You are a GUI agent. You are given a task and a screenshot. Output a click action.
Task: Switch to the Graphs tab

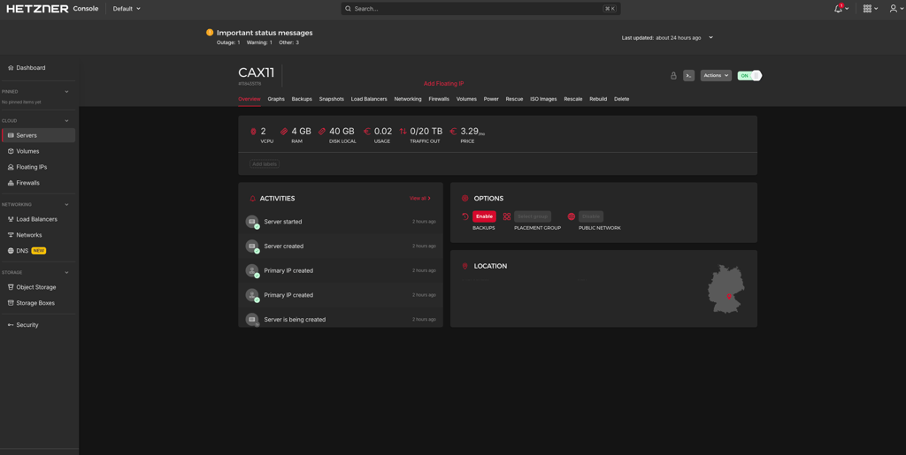(276, 99)
